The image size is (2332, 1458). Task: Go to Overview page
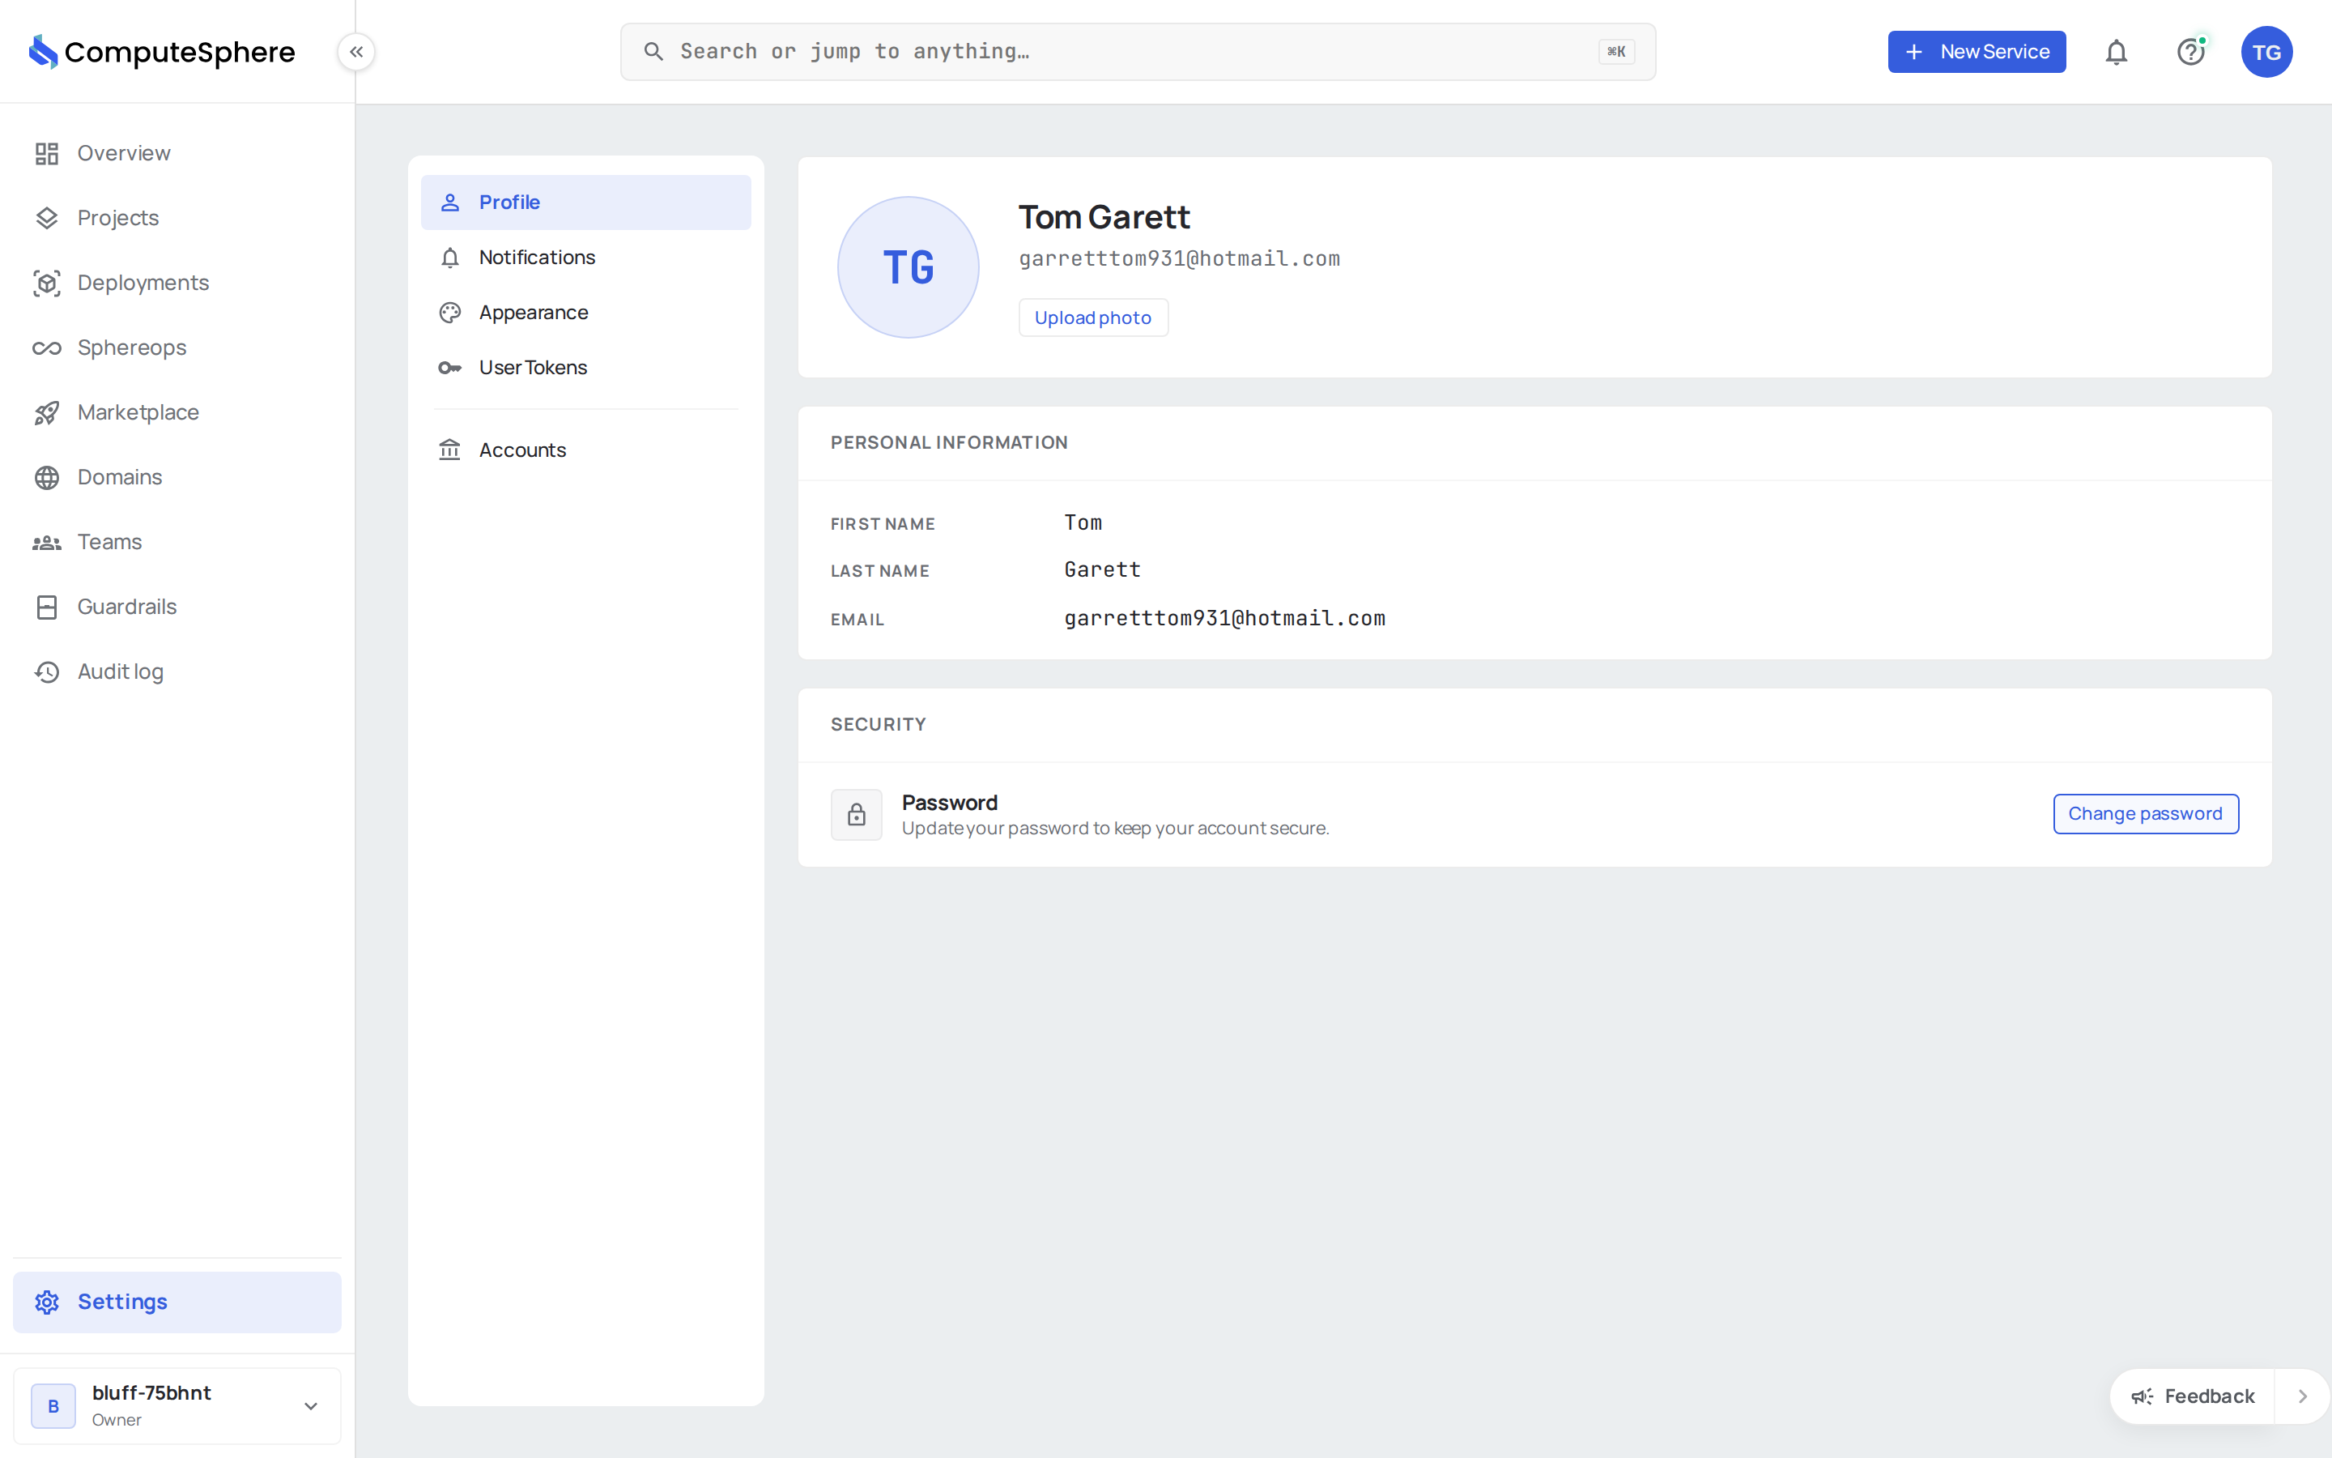pos(177,153)
